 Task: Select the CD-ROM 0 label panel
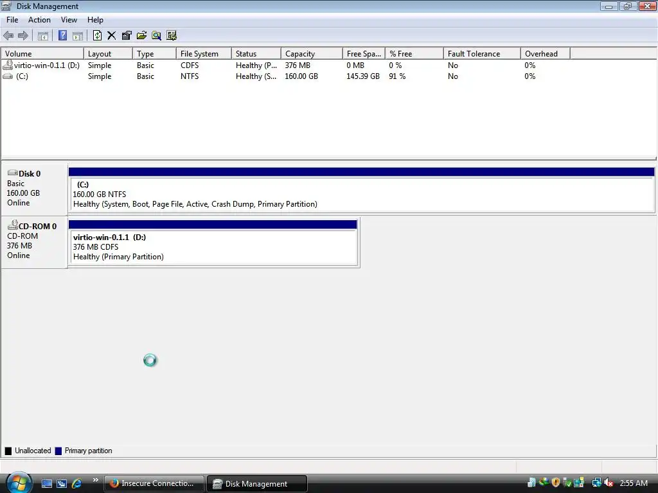click(35, 242)
